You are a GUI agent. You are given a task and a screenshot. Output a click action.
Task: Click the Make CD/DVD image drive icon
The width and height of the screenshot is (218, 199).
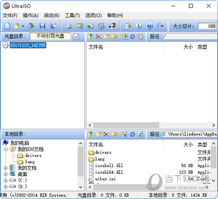pos(69,26)
